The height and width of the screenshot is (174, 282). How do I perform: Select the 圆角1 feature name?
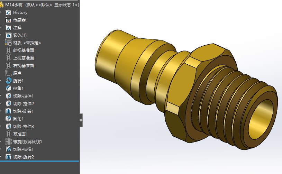pyautogui.click(x=18, y=119)
